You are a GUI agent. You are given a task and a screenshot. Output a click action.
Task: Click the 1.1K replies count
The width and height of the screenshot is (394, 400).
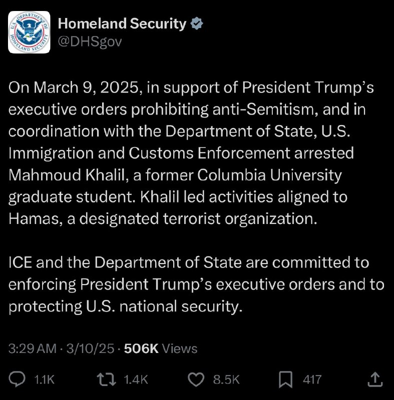pos(44,379)
